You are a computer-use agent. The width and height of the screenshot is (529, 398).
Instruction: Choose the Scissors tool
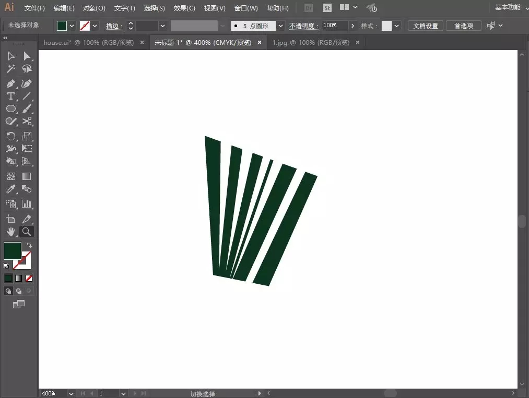click(x=27, y=122)
